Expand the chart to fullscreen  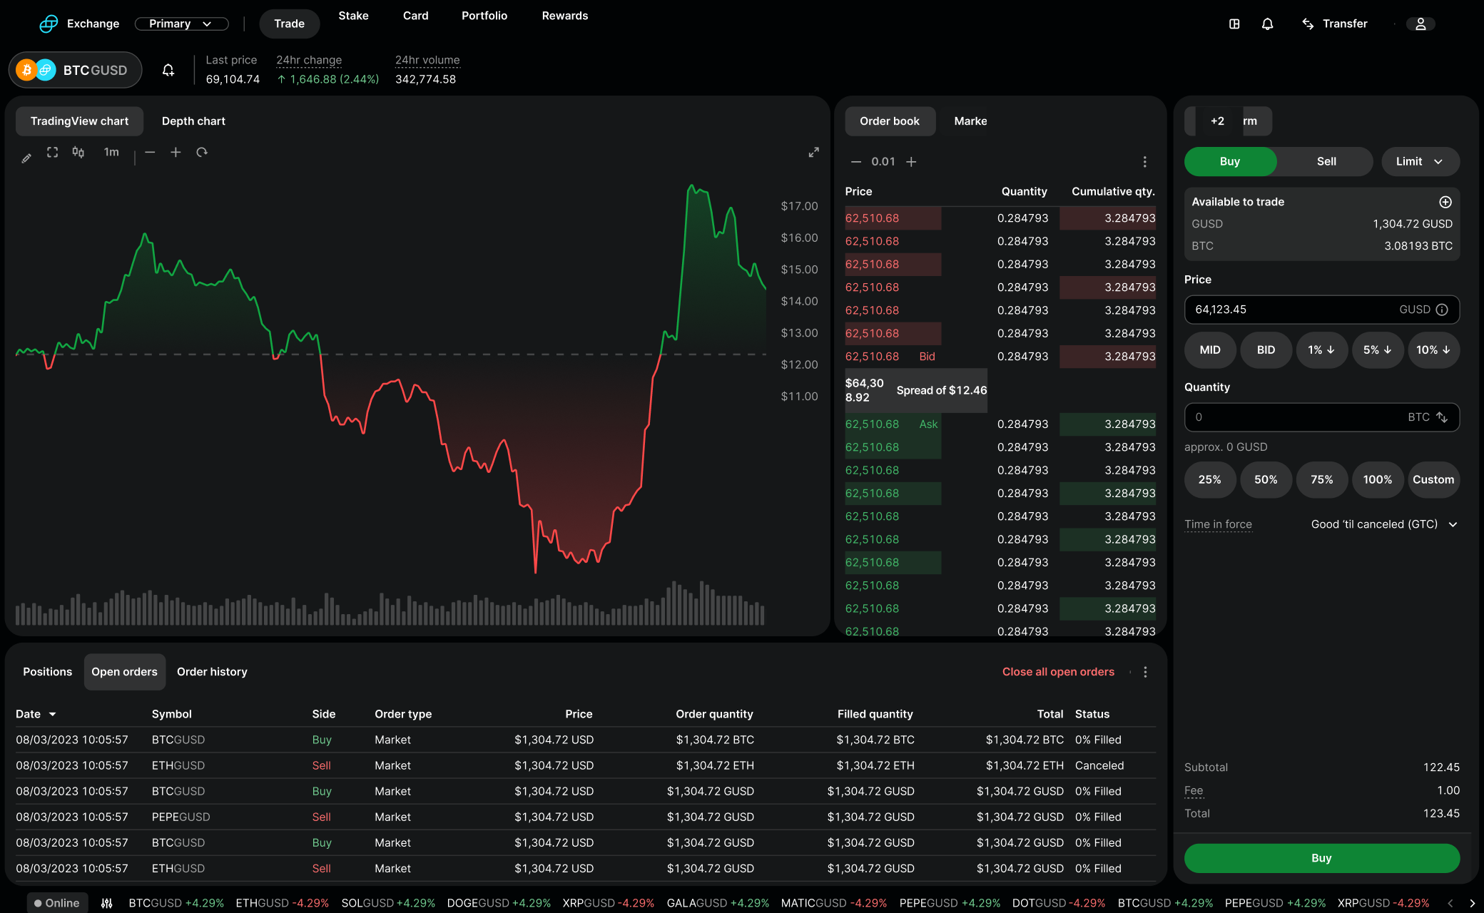[813, 153]
